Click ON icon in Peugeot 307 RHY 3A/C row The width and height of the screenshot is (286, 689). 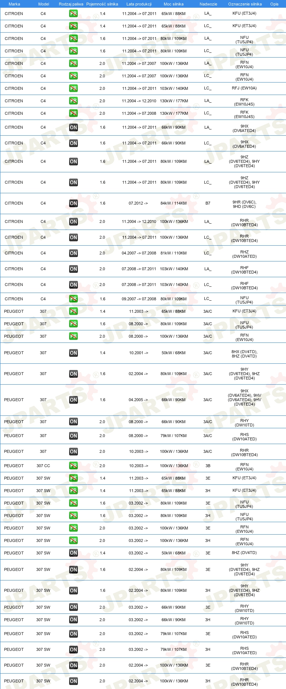74,422
